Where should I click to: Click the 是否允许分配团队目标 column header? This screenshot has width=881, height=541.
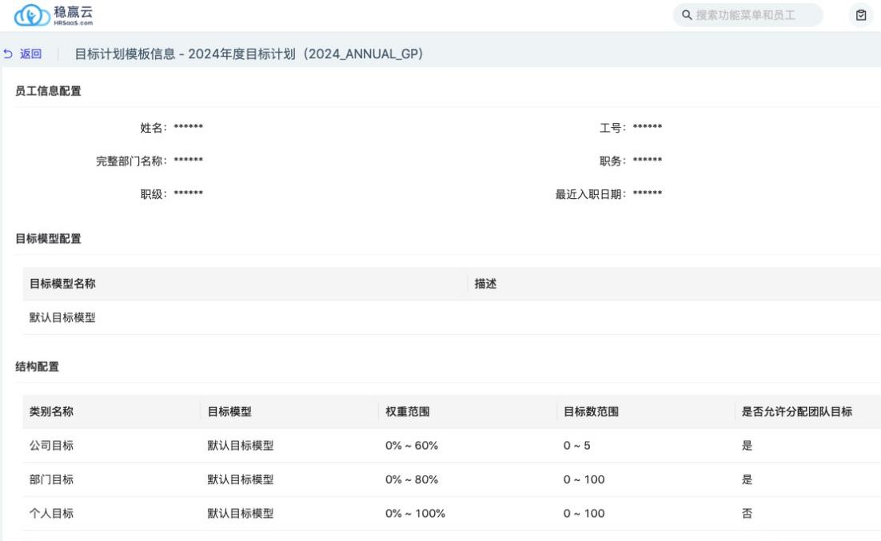(x=797, y=412)
